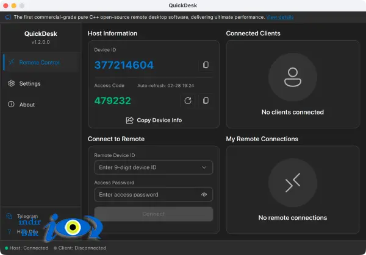The image size is (366, 255).
Task: Click the Settings gear icon in sidebar
Action: point(11,83)
